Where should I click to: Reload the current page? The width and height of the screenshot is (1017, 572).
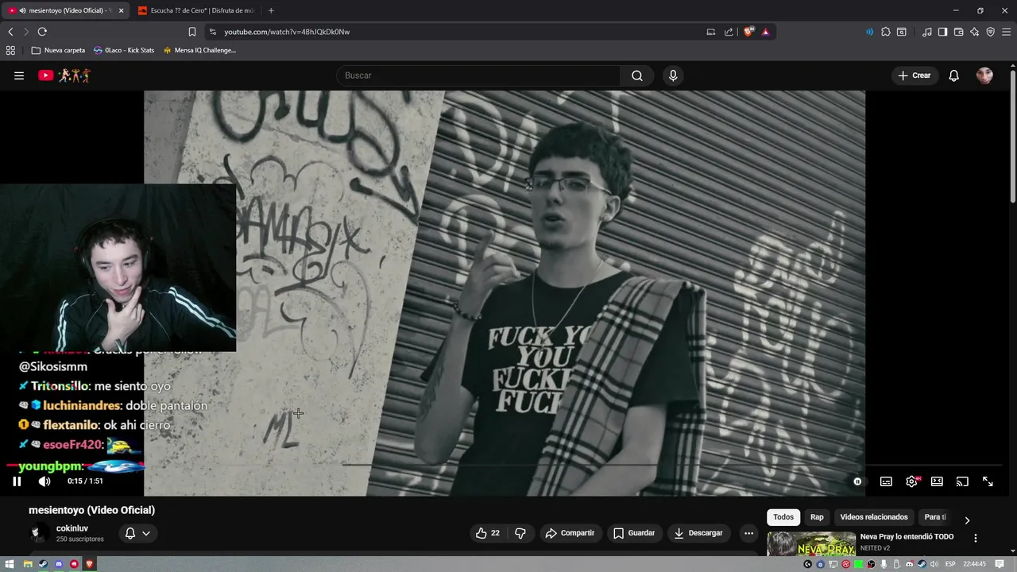42,32
